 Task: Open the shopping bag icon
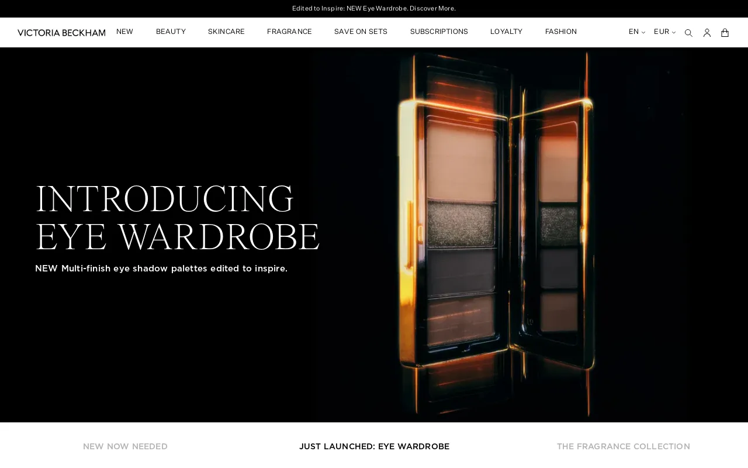coord(725,33)
